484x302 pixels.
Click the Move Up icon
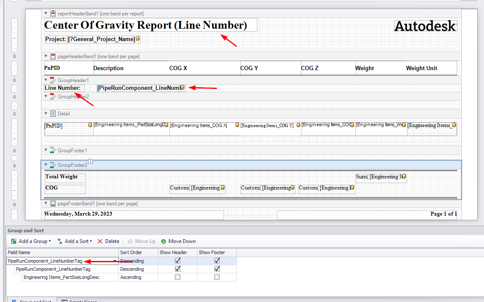(x=130, y=241)
